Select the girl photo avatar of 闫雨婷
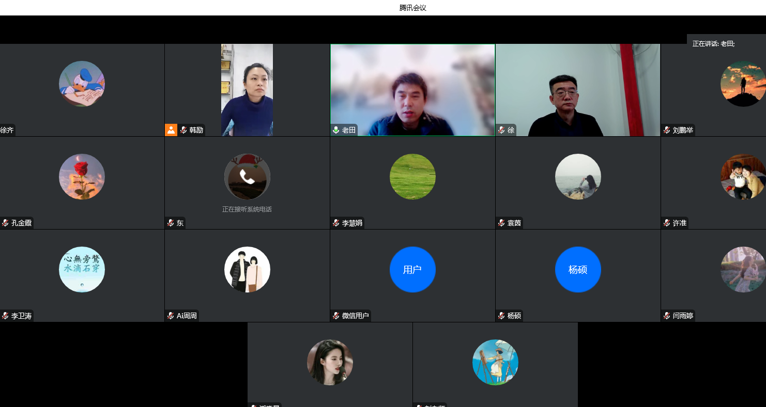Image resolution: width=766 pixels, height=407 pixels. [x=743, y=269]
